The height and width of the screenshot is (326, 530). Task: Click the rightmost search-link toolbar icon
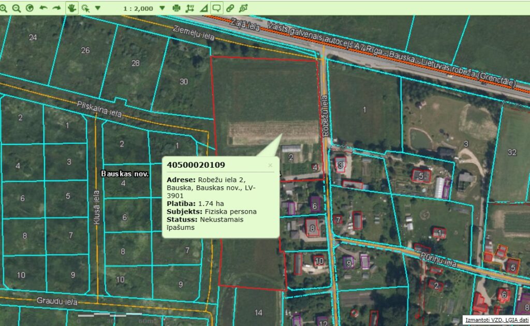(x=243, y=8)
